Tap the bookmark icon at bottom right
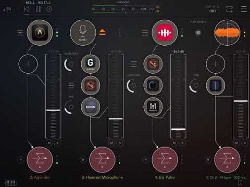250x187 pixels. click(x=240, y=183)
